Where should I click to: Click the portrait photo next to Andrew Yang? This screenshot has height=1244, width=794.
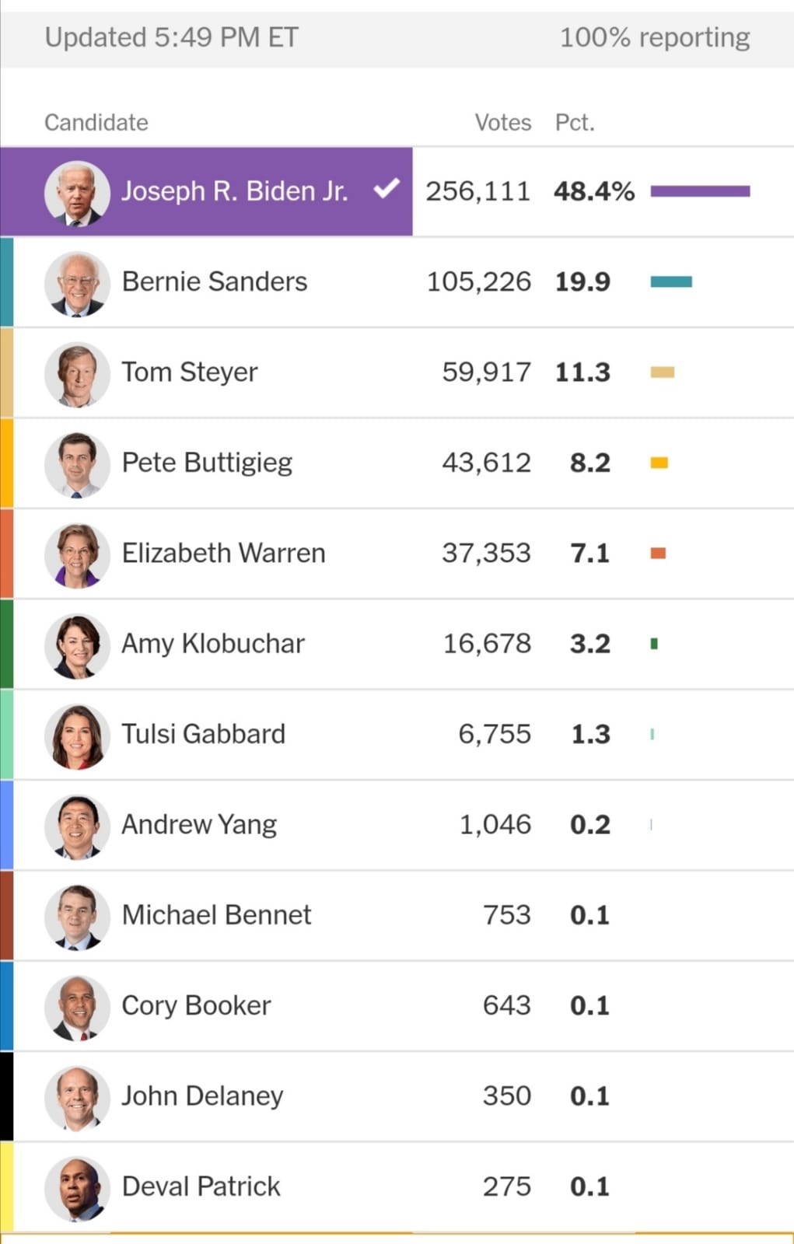tap(76, 826)
